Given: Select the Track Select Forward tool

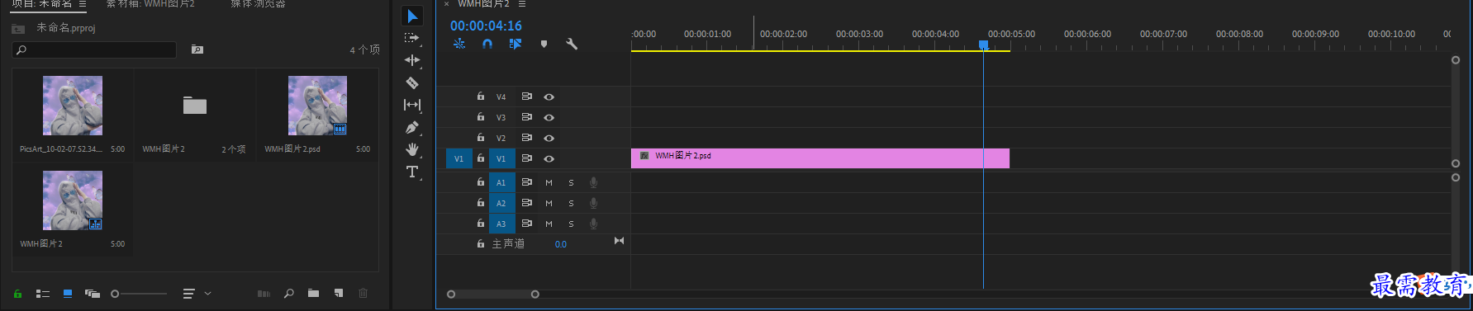Looking at the screenshot, I should coord(411,38).
